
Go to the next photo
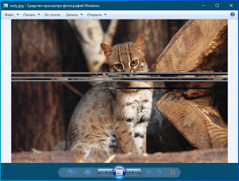click(x=134, y=172)
